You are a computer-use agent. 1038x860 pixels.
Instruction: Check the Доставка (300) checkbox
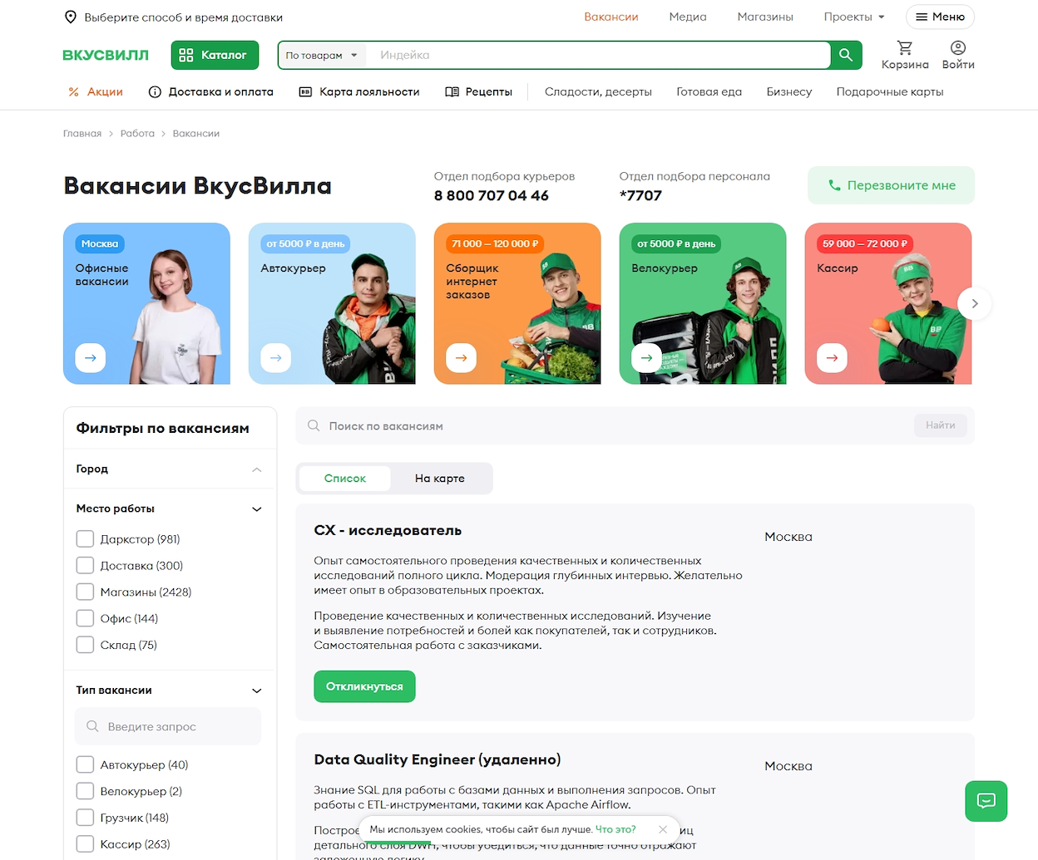tap(85, 566)
